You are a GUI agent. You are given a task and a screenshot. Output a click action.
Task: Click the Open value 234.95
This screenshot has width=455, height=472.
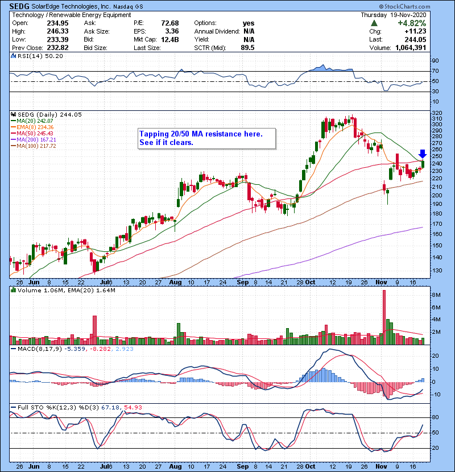click(58, 23)
